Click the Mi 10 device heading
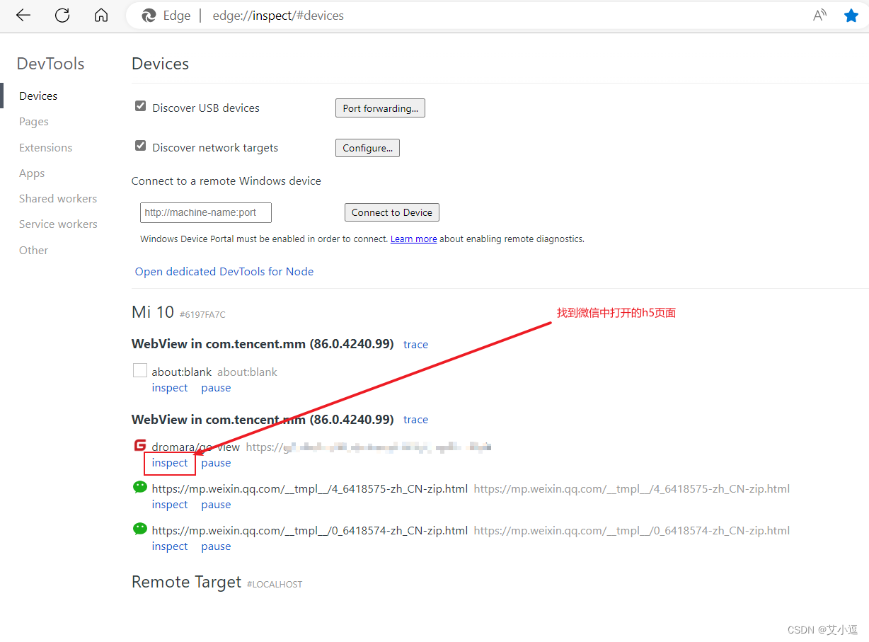The height and width of the screenshot is (642, 869). click(x=153, y=312)
